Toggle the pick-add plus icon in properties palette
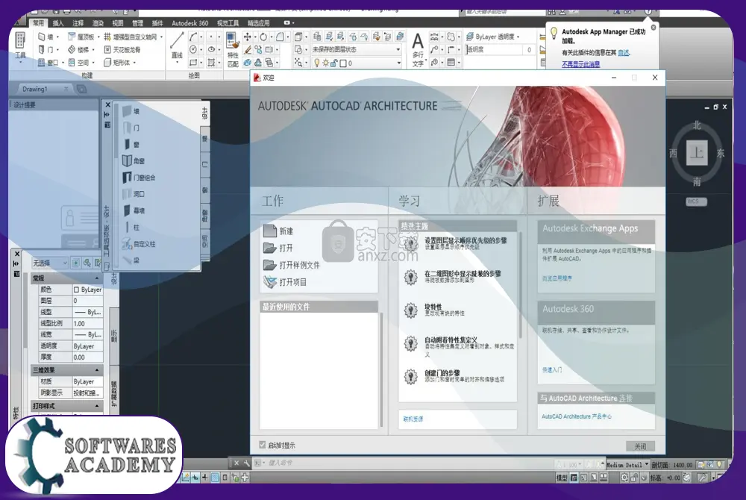The image size is (746, 500). point(75,263)
